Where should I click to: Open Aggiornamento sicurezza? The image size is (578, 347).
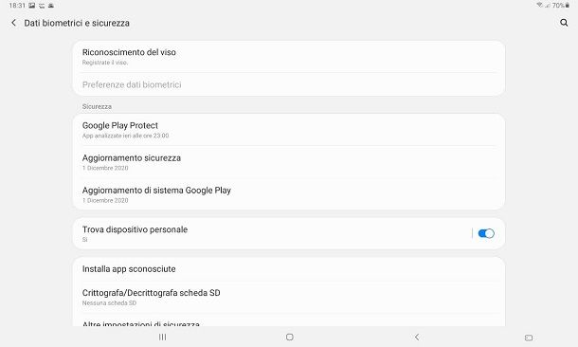[x=289, y=162]
